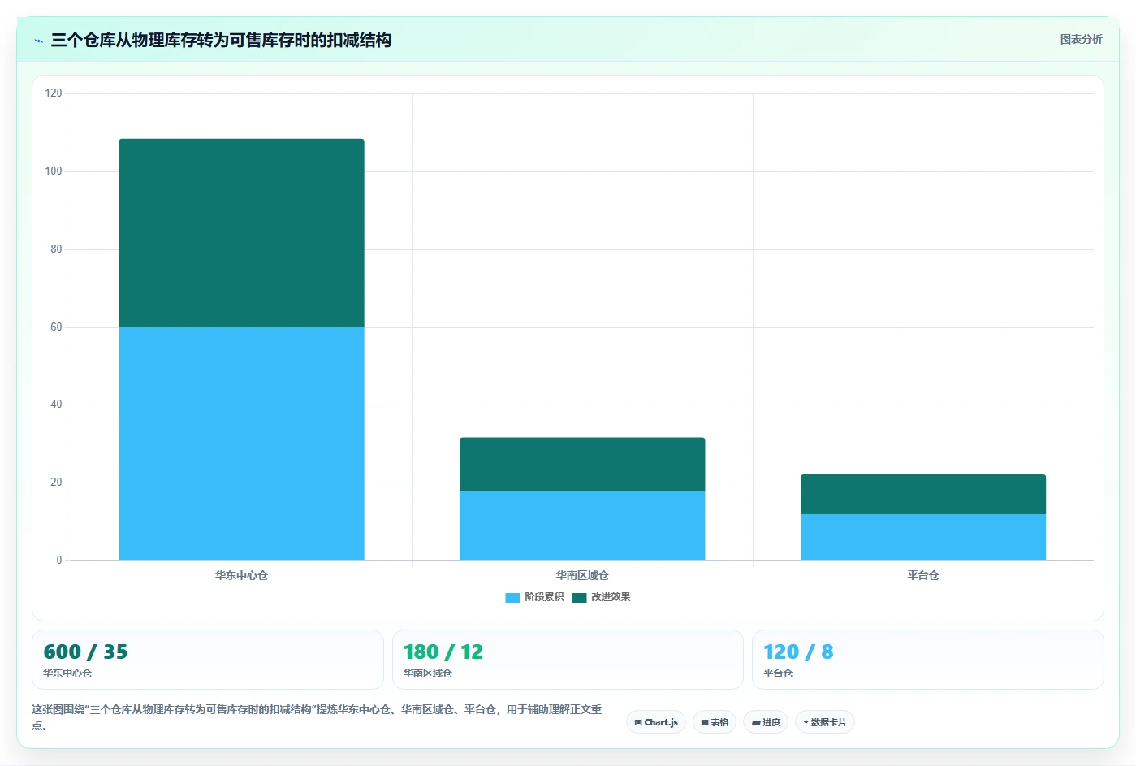Viewport: 1136px width, 766px height.
Task: Click the 180 / 12 data card value
Action: click(443, 652)
